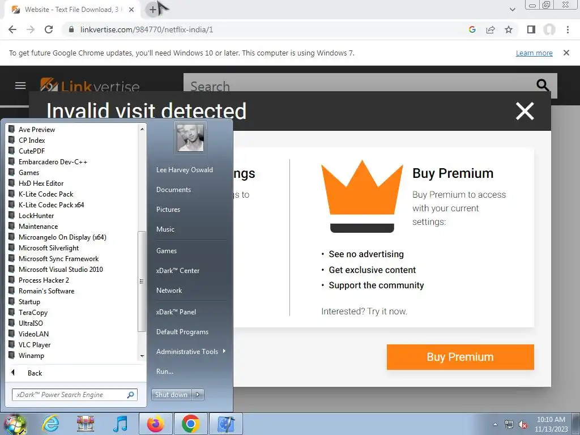Bookmark this page with the star icon
The image size is (580, 435).
509,29
